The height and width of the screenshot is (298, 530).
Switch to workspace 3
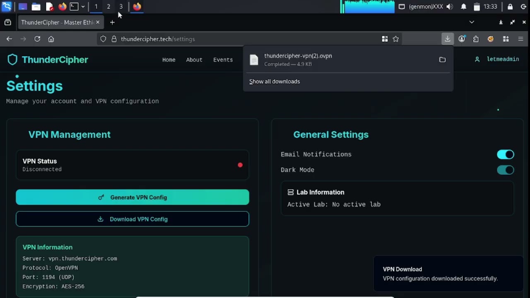[x=121, y=7]
